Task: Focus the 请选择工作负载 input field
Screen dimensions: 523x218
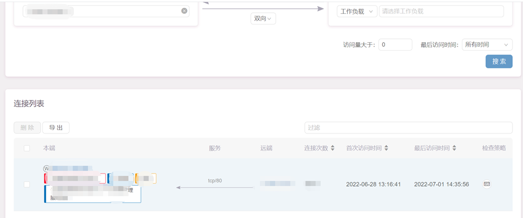Action: 441,11
